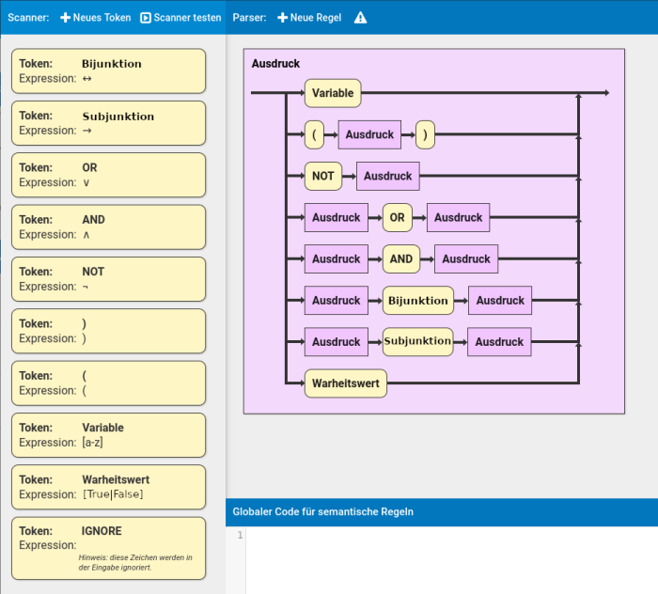
Task: Select the IGNORE token card
Action: pos(109,548)
